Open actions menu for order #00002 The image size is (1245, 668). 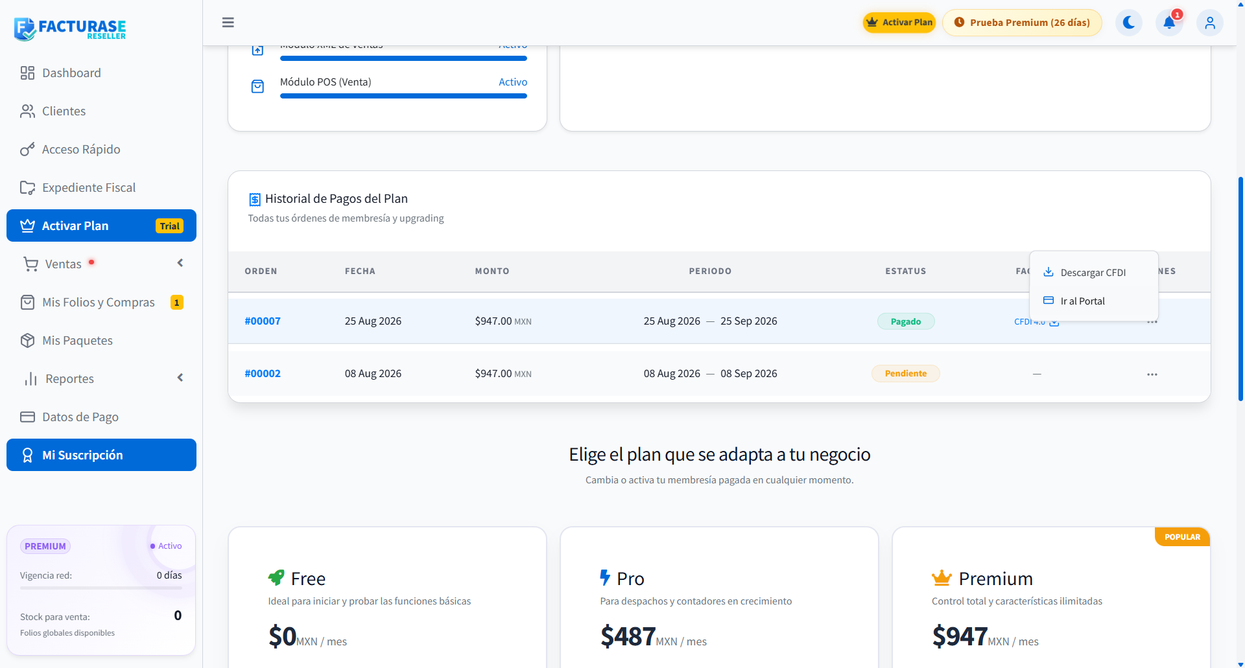1152,374
